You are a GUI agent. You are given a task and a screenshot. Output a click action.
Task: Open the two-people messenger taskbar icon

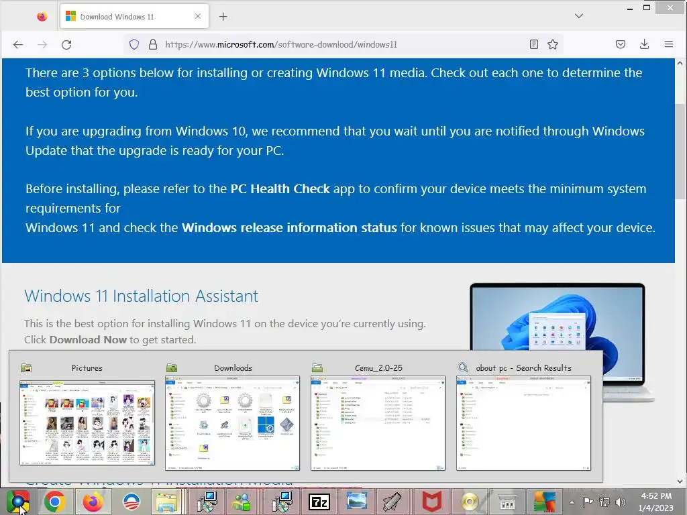(242, 502)
